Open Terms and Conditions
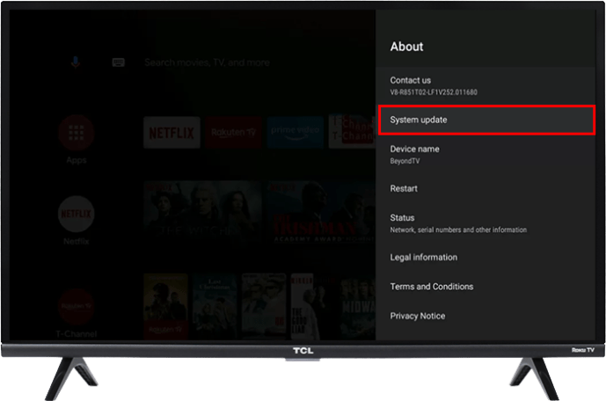Screen dimensions: 606x401 pos(486,287)
